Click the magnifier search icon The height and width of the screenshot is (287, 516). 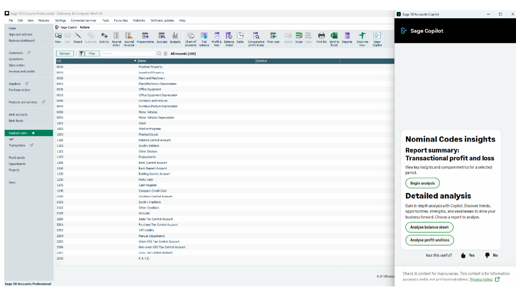click(x=159, y=53)
